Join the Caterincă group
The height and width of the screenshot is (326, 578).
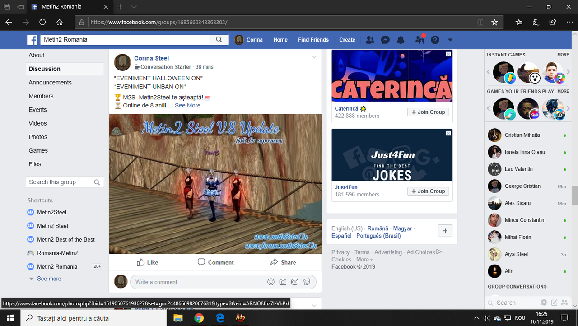(x=428, y=112)
